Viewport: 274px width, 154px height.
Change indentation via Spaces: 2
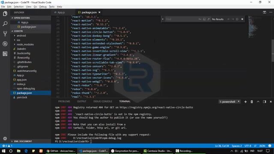(237, 146)
